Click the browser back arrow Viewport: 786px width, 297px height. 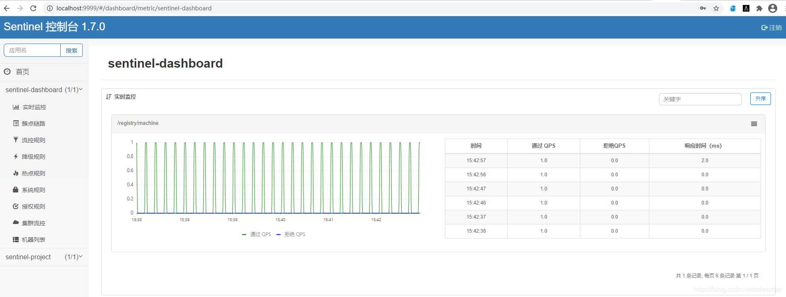pyautogui.click(x=7, y=8)
